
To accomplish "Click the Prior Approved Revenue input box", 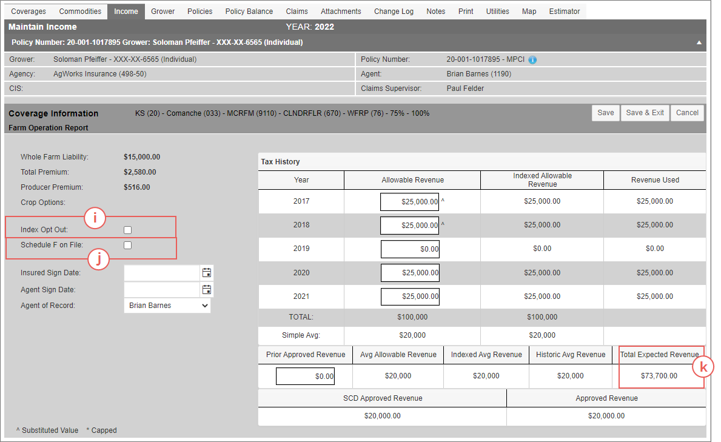I will 306,377.
